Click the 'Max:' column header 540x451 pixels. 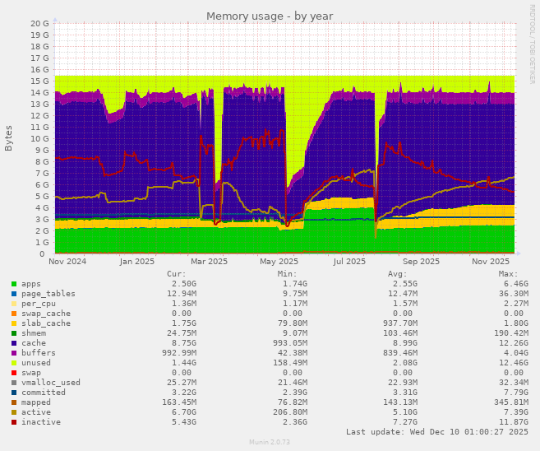508,274
